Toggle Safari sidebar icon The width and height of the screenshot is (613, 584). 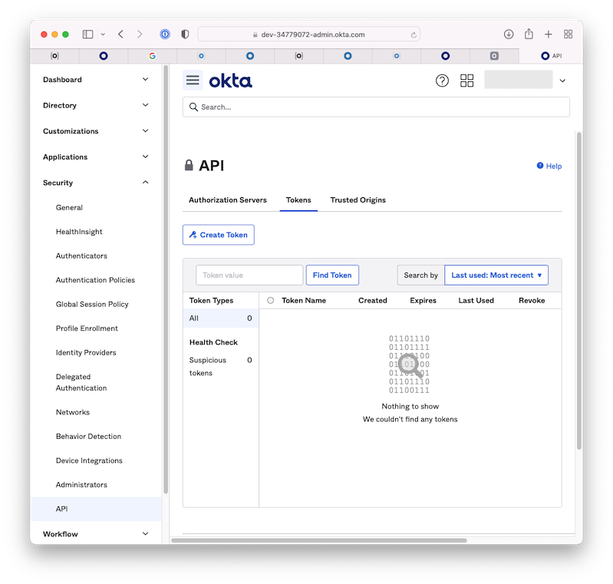point(87,35)
